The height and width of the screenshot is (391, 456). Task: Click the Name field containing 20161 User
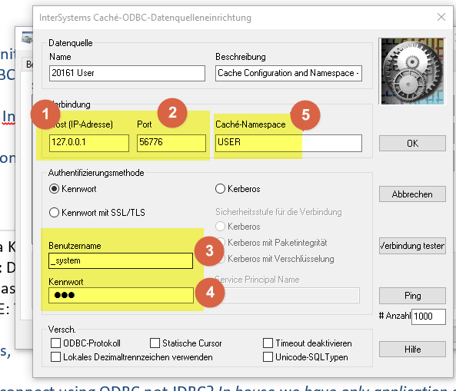click(x=127, y=73)
